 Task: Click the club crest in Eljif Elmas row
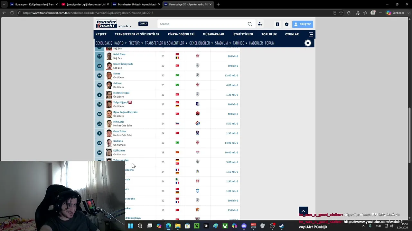198,152
